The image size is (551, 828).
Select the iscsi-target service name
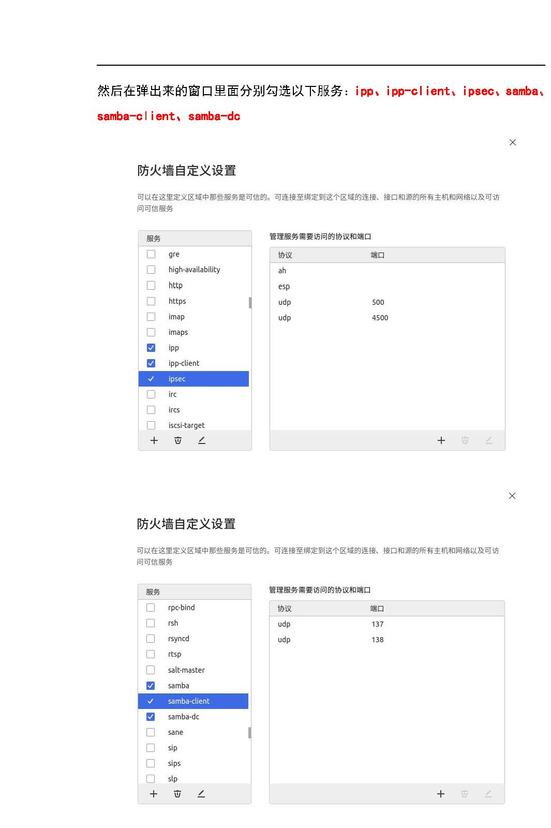(x=186, y=425)
